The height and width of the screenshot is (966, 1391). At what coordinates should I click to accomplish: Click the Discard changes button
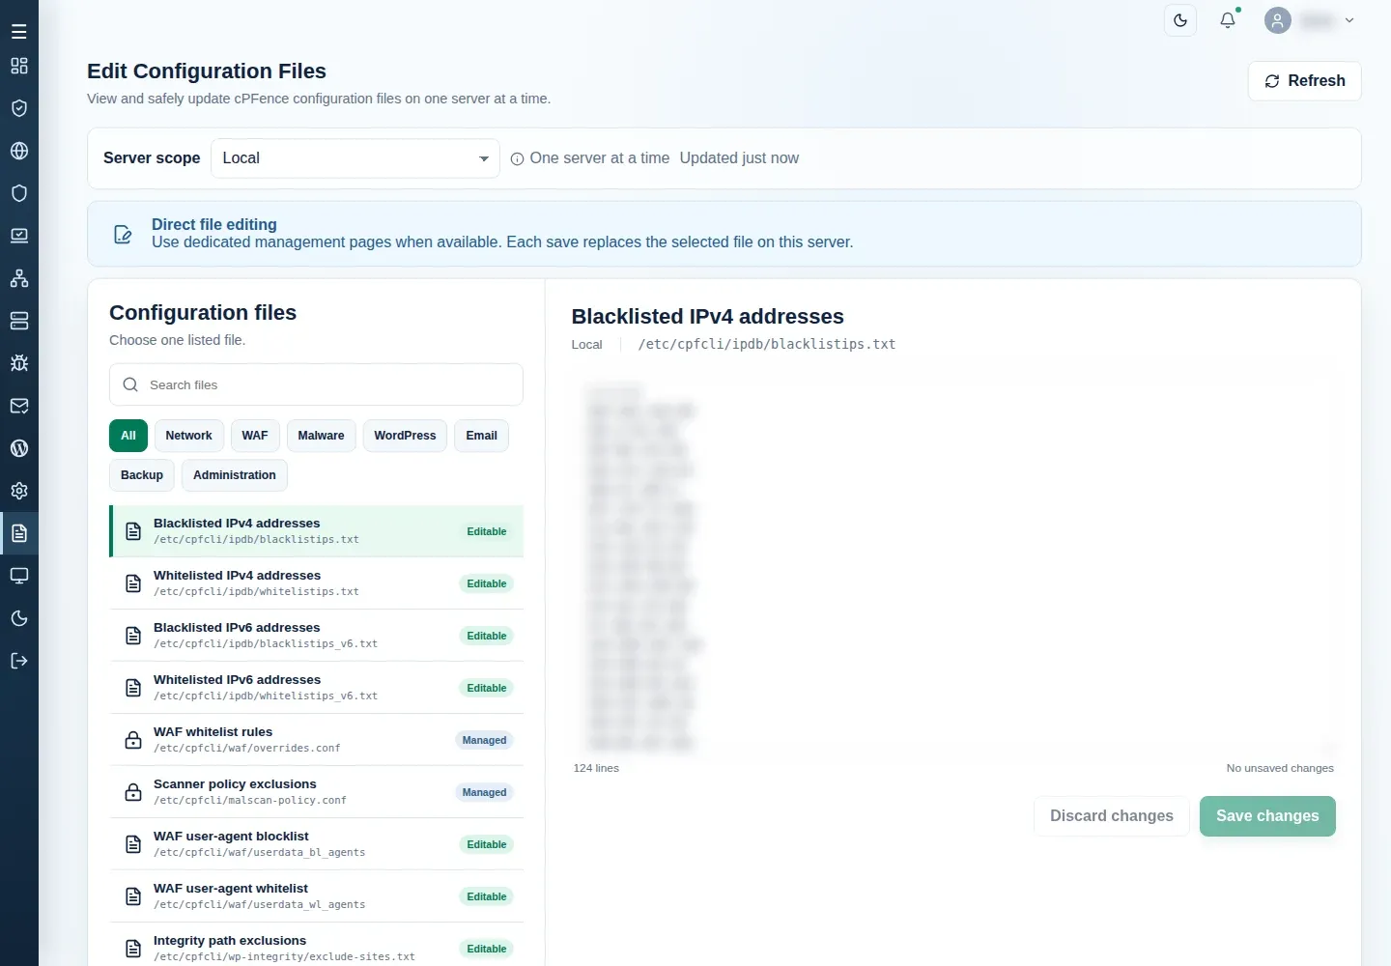tap(1111, 816)
